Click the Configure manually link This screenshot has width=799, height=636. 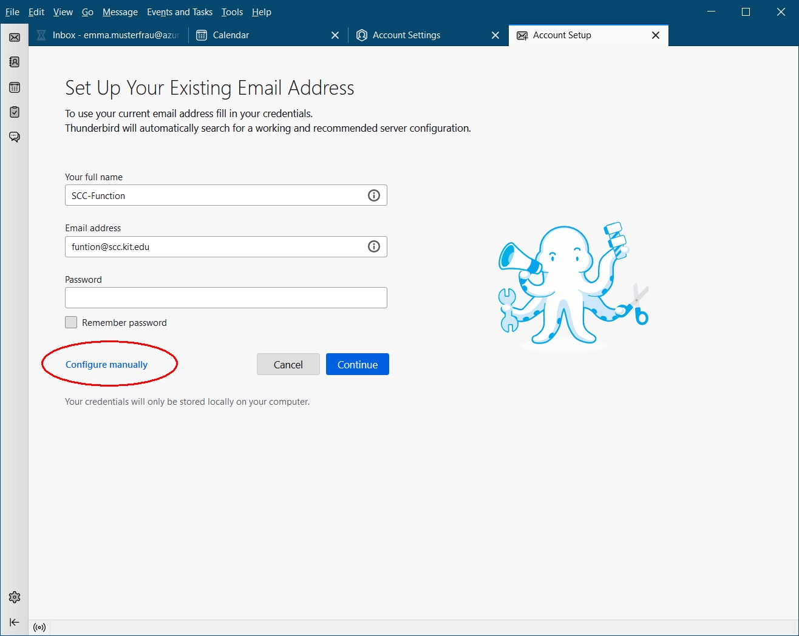tap(106, 365)
